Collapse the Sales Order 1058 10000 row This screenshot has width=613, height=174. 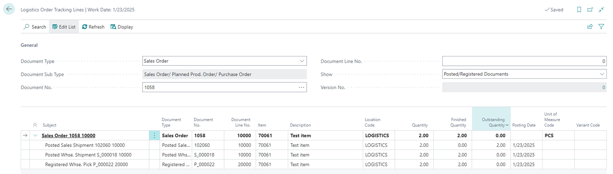pos(35,135)
